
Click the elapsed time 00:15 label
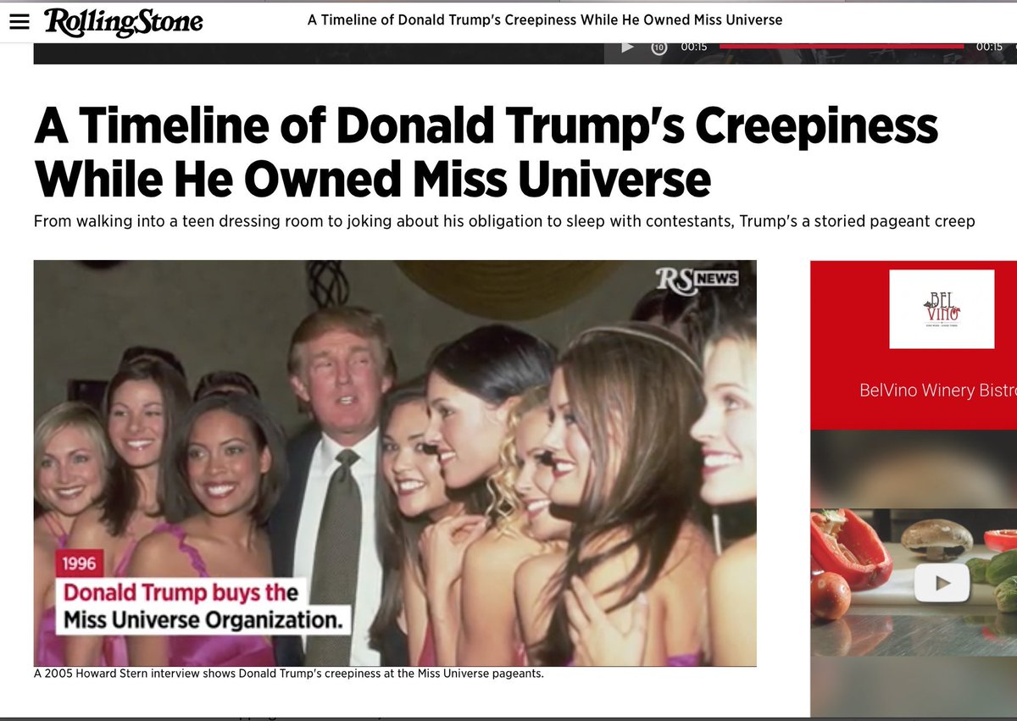(x=694, y=47)
